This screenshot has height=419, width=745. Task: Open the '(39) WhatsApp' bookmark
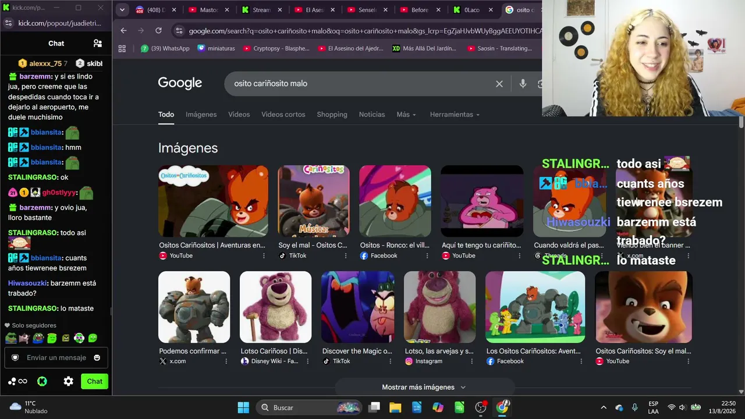pos(165,48)
